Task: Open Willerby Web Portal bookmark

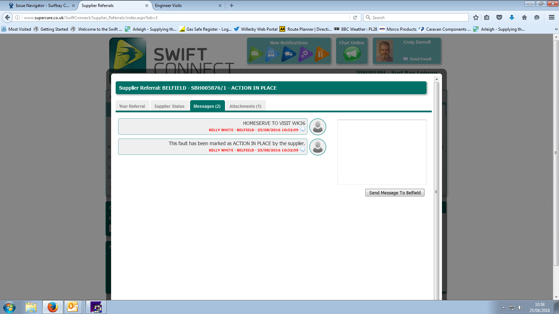Action: [256, 29]
